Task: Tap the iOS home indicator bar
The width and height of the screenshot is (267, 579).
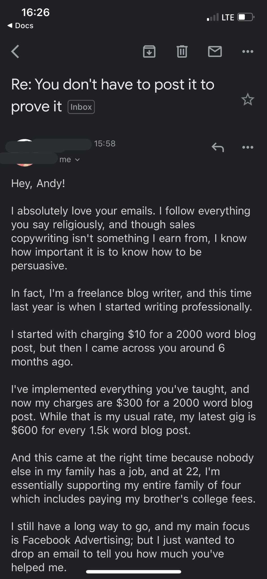Action: [x=133, y=572]
